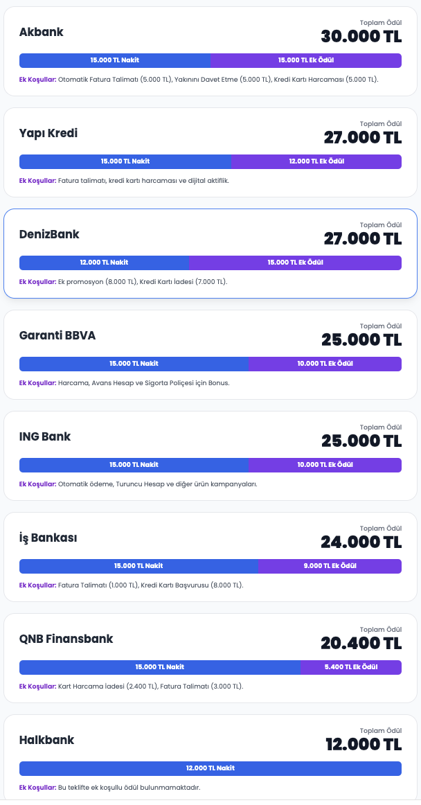Select QNB's 5.400 TL Ek Ödül segment
Screen dimensions: 421x805
(x=351, y=667)
